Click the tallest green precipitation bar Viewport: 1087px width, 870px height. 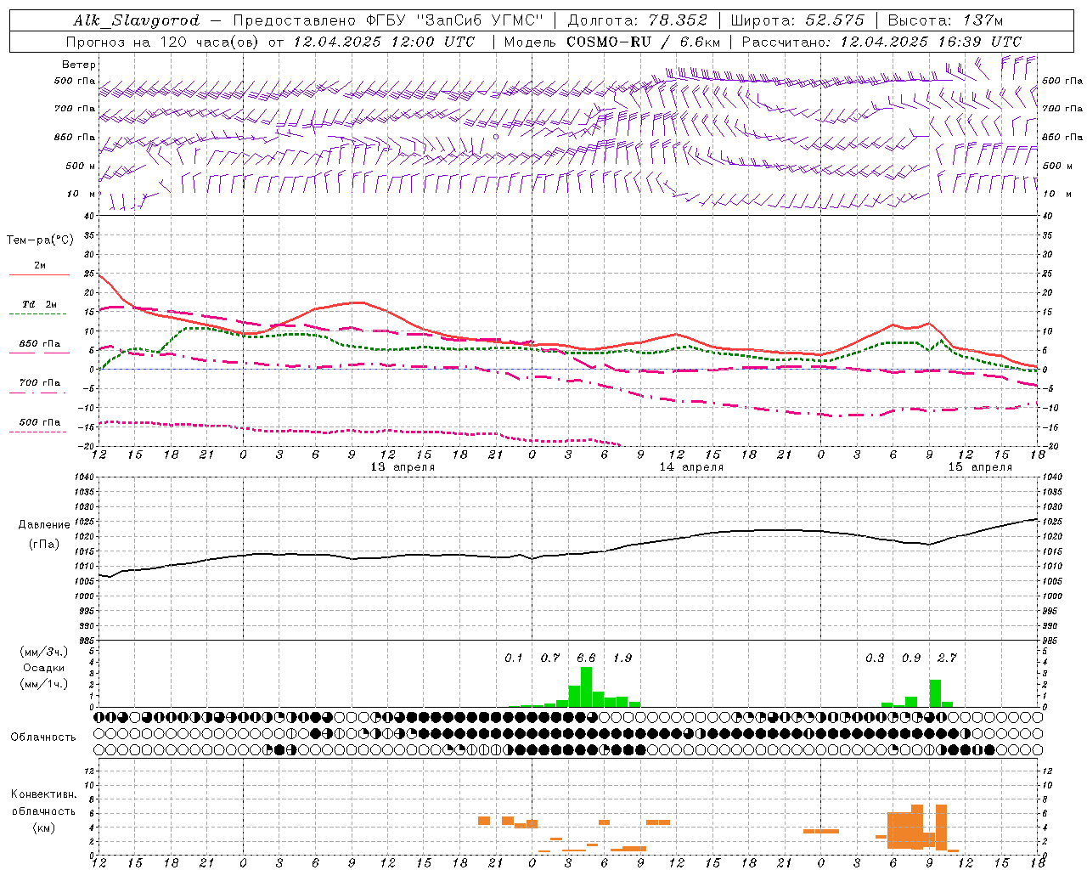(586, 687)
